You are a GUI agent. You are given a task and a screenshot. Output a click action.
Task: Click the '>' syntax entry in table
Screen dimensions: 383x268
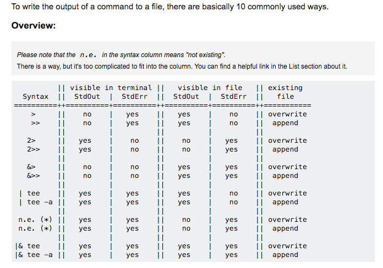coord(33,114)
